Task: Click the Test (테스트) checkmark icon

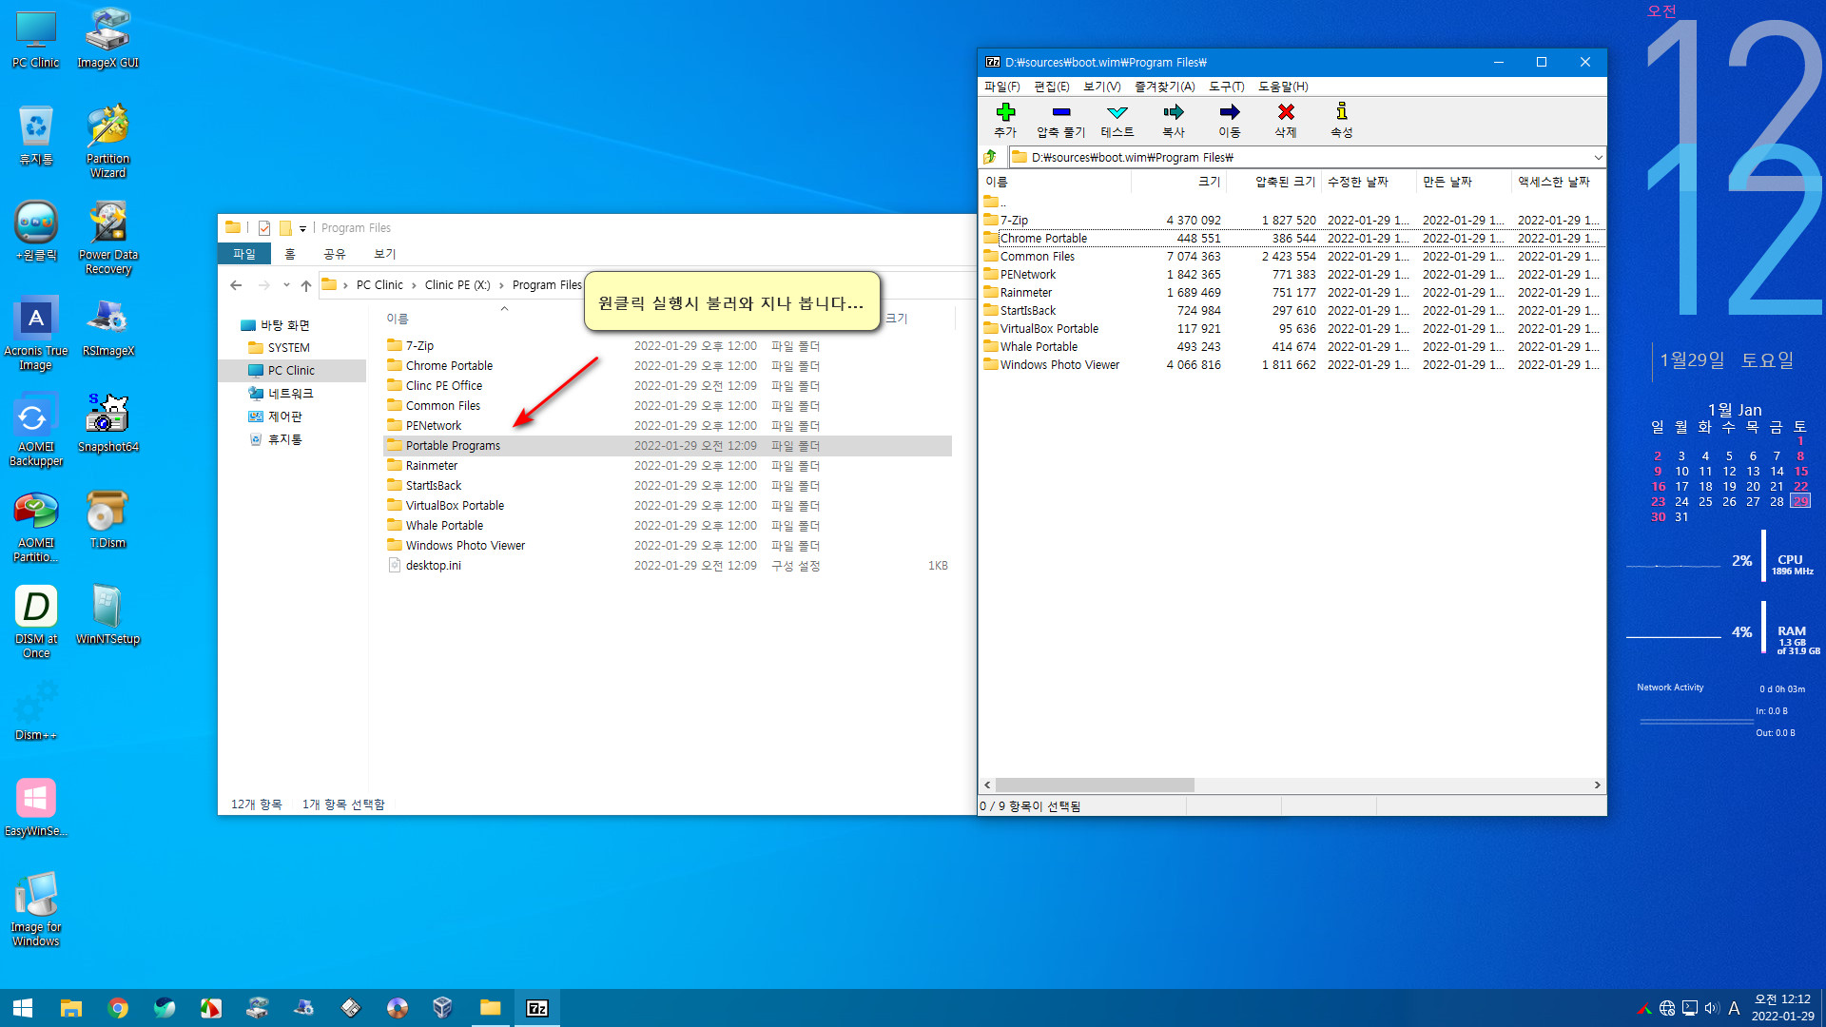Action: click(x=1117, y=112)
